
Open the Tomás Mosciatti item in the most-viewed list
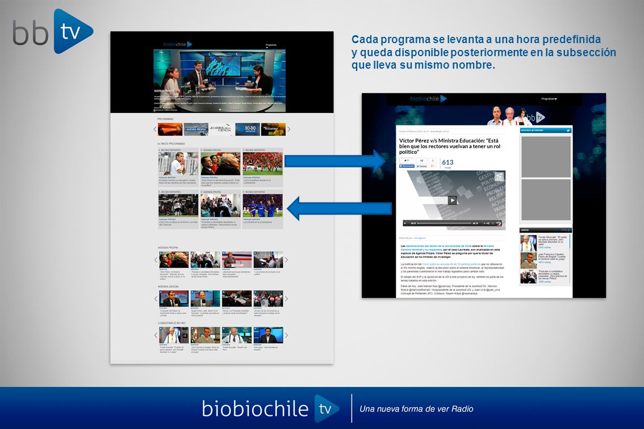pos(545,243)
